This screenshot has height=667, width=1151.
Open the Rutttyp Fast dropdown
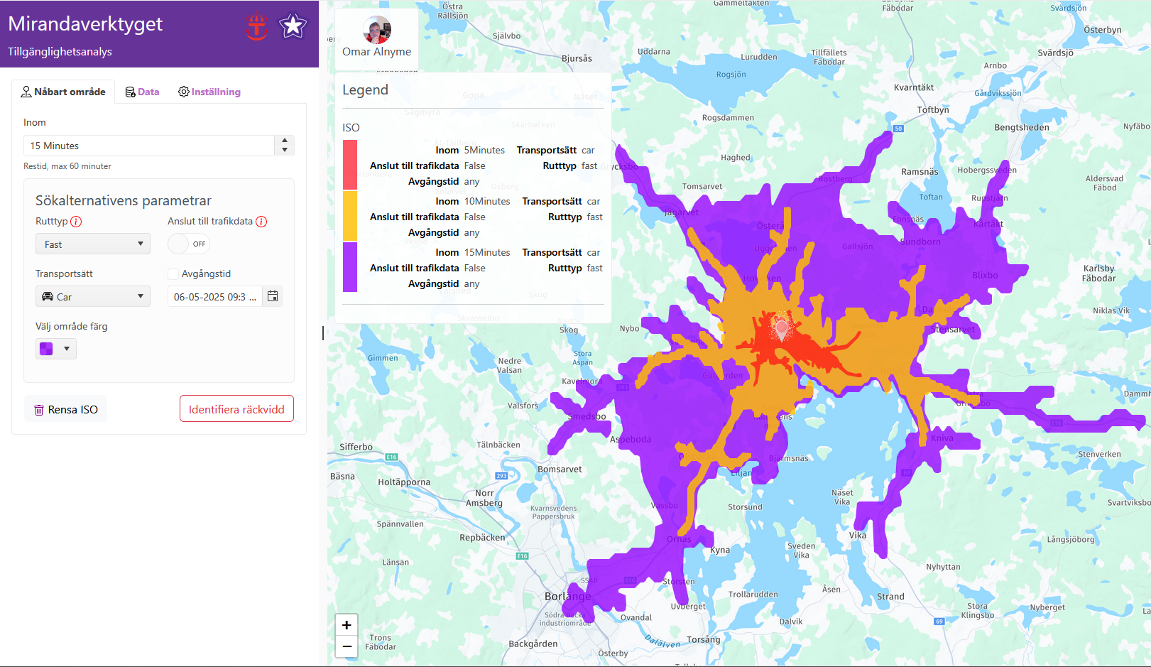pyautogui.click(x=93, y=244)
